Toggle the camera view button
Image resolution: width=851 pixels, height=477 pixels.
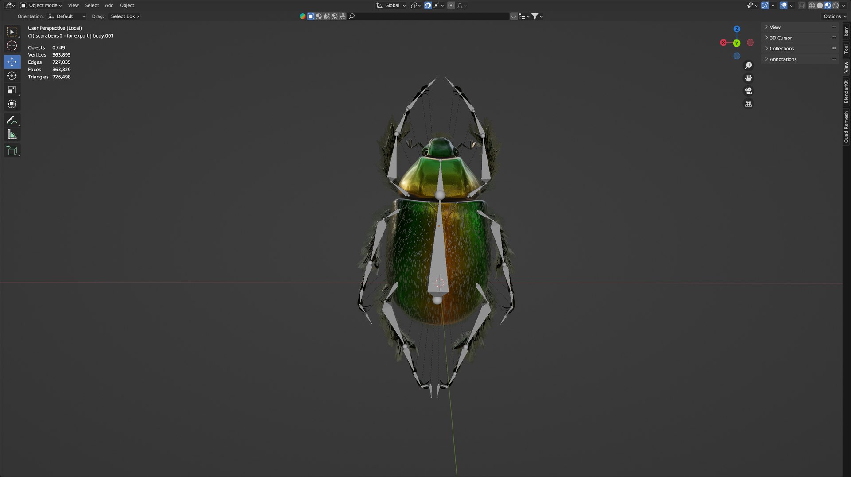click(x=748, y=91)
